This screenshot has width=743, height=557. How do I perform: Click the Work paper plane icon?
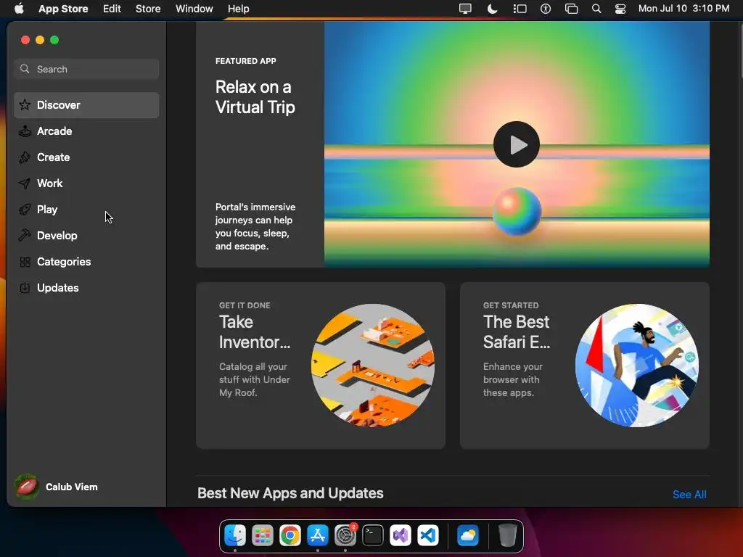click(x=25, y=183)
